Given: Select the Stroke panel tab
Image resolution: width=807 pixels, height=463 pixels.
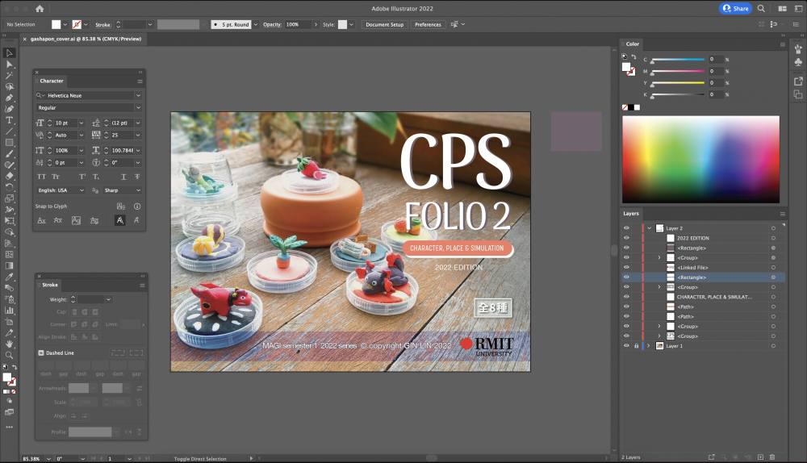Looking at the screenshot, I should pos(50,285).
